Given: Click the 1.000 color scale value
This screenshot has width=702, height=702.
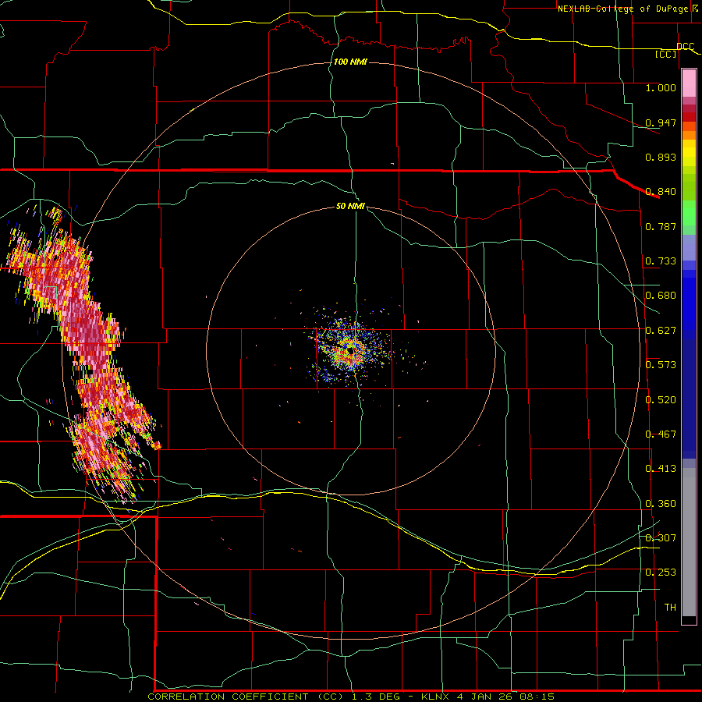Looking at the screenshot, I should pos(661,87).
